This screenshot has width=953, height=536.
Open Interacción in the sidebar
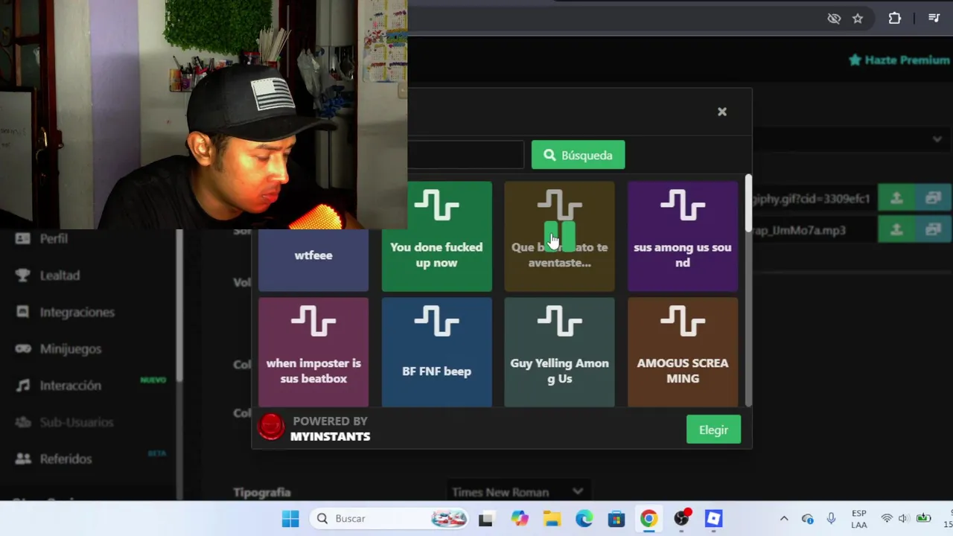71,386
